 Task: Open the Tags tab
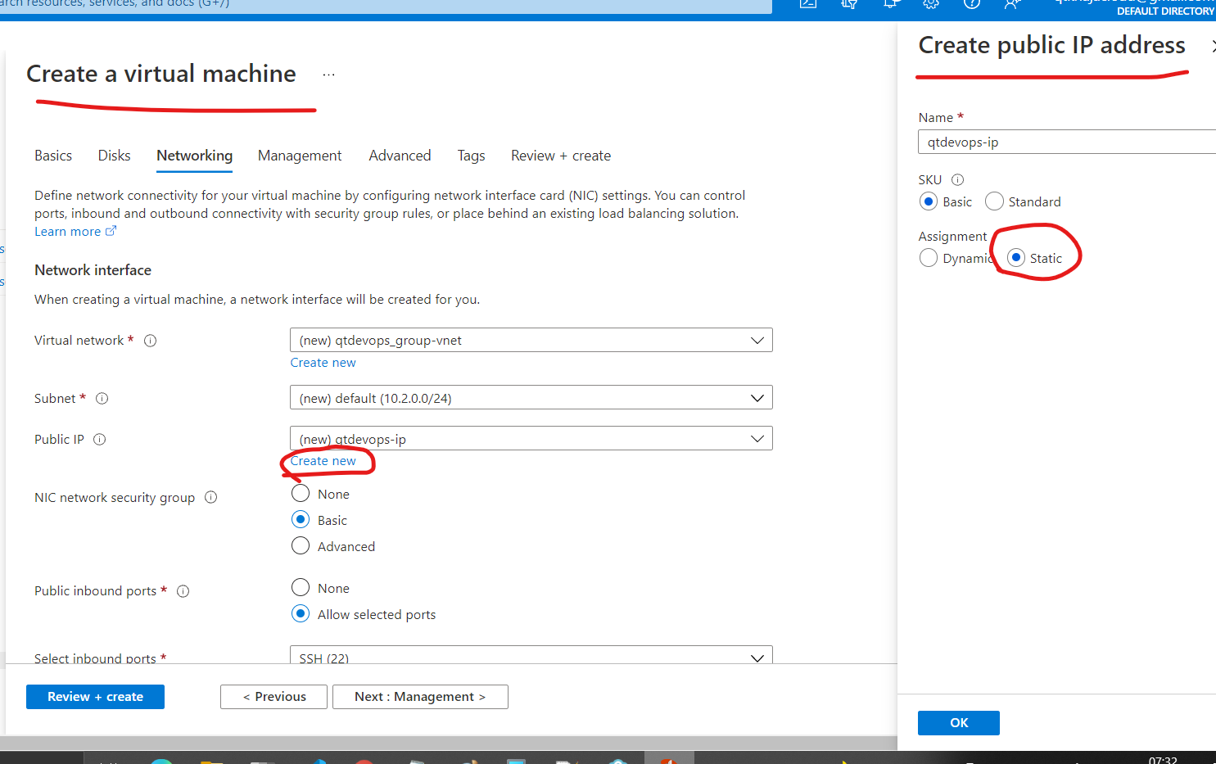pyautogui.click(x=471, y=156)
